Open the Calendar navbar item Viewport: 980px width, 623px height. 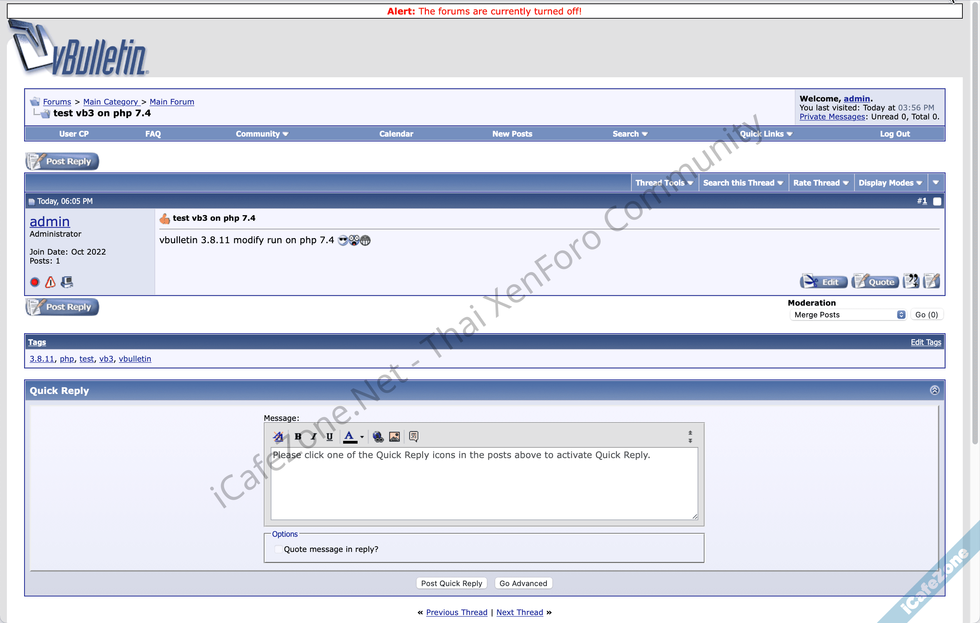coord(396,133)
